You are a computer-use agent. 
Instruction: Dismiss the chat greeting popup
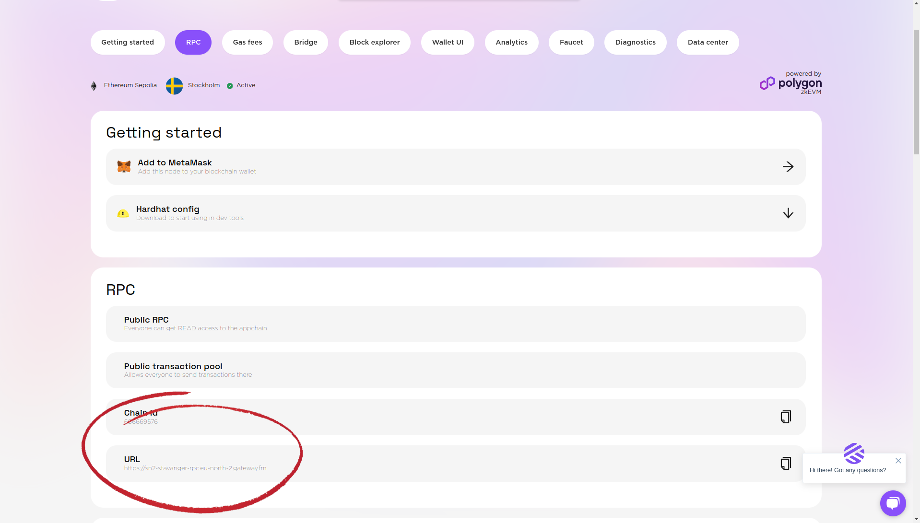pyautogui.click(x=898, y=461)
